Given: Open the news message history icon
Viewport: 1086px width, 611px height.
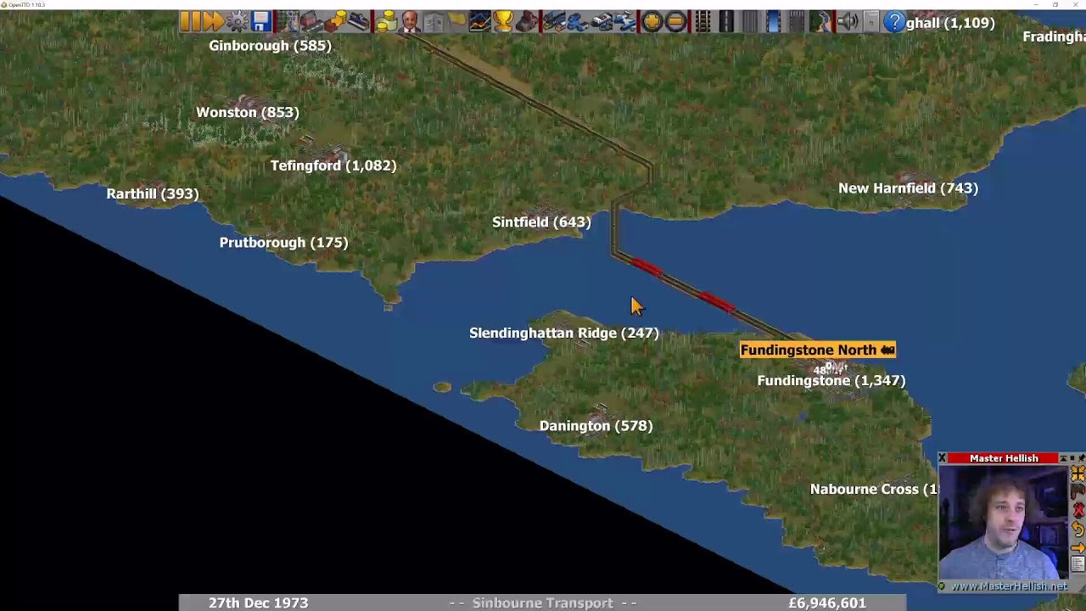Looking at the screenshot, I should 871,22.
